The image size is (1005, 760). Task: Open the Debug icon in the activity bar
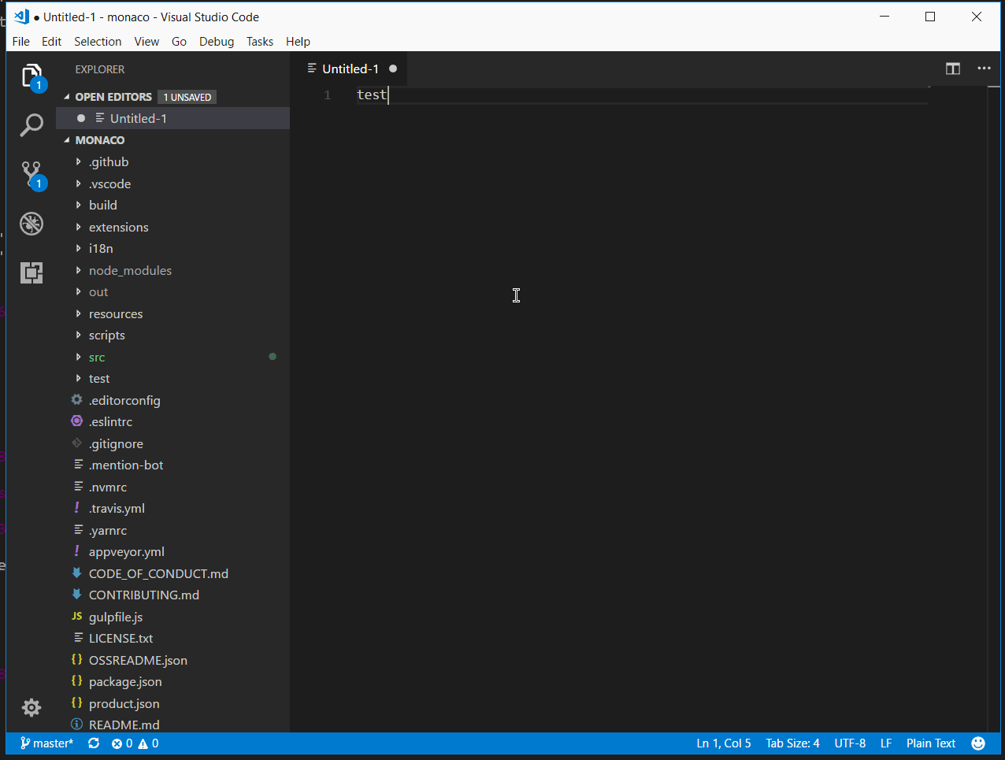[x=32, y=223]
